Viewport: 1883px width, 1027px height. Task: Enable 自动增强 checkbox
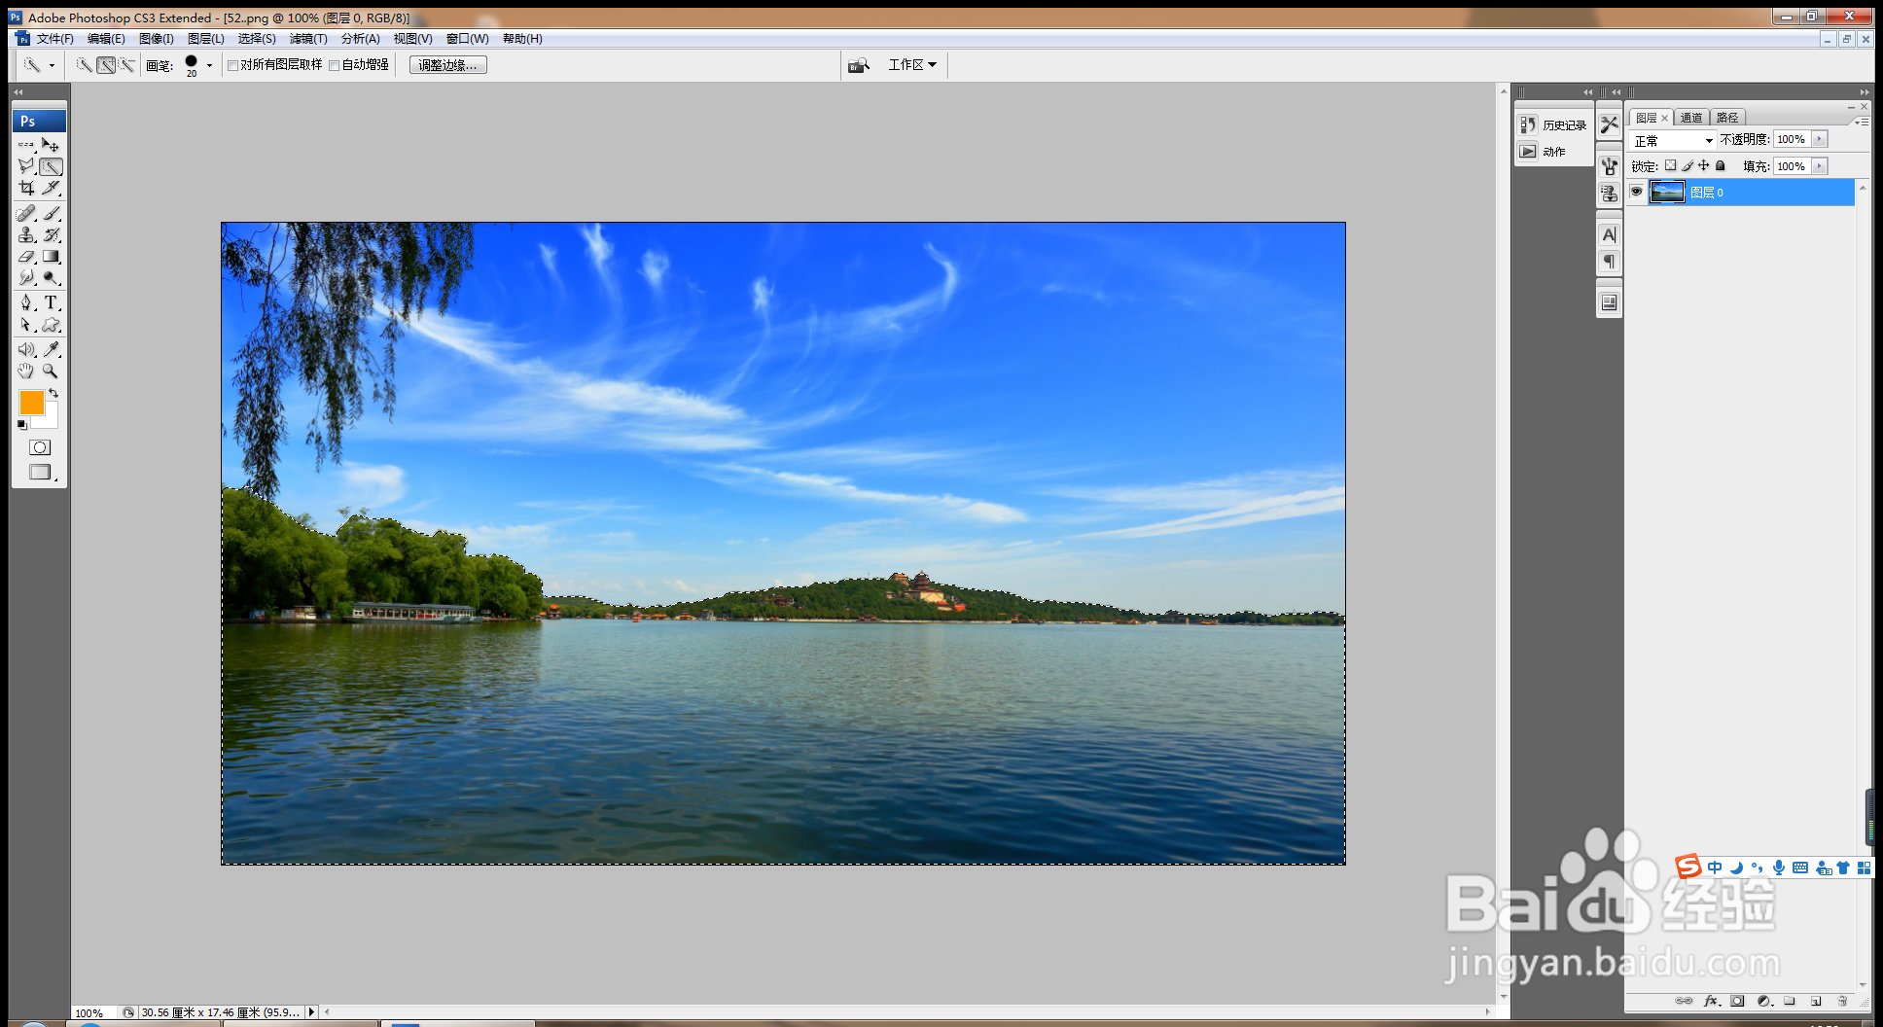[x=335, y=66]
